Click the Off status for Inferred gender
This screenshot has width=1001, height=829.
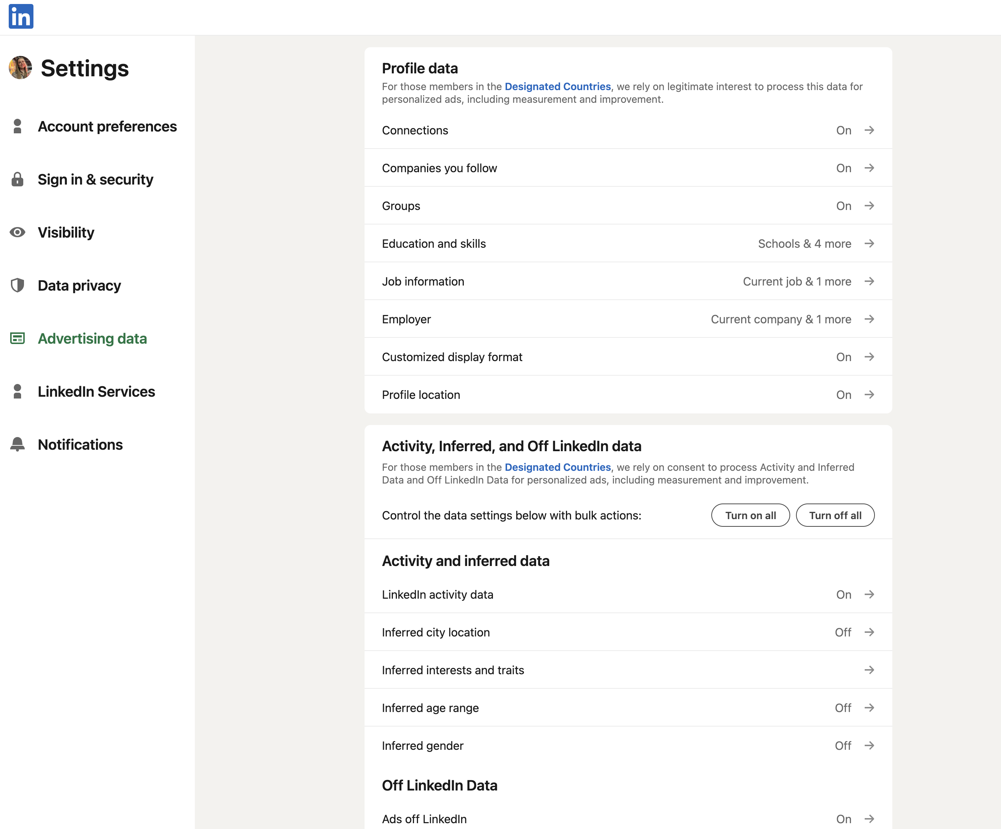[843, 745]
